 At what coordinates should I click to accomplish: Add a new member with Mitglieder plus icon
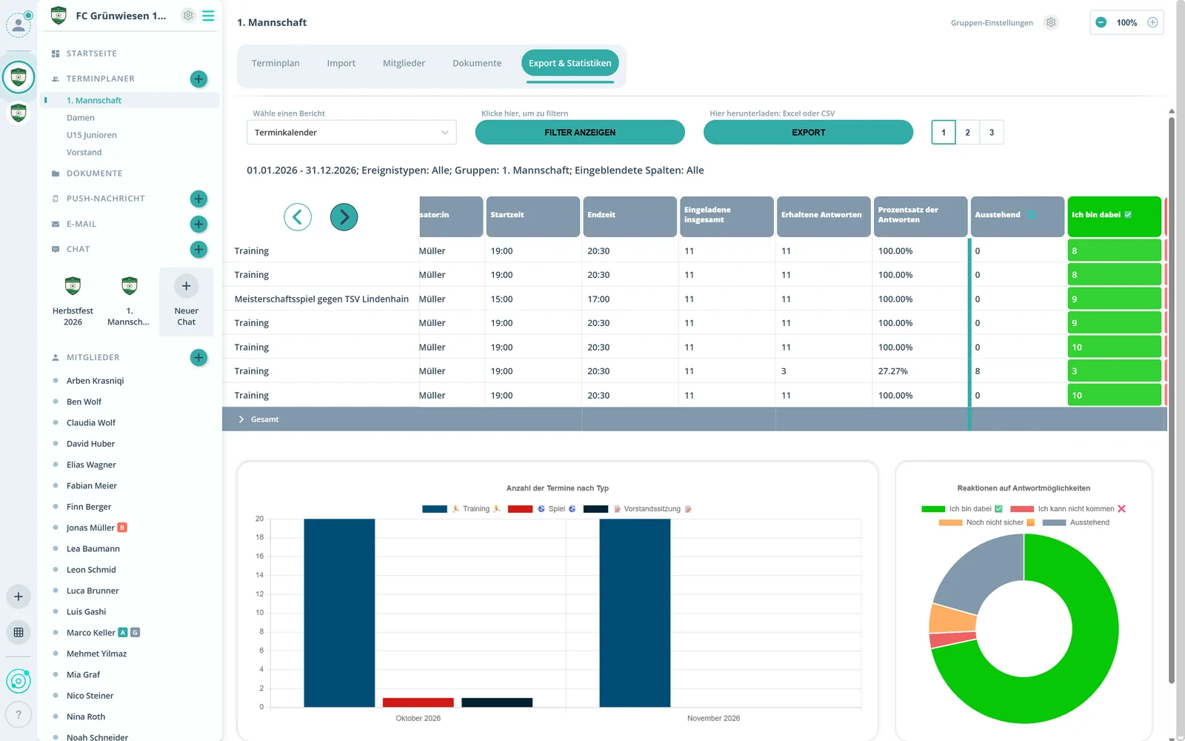[x=198, y=357]
